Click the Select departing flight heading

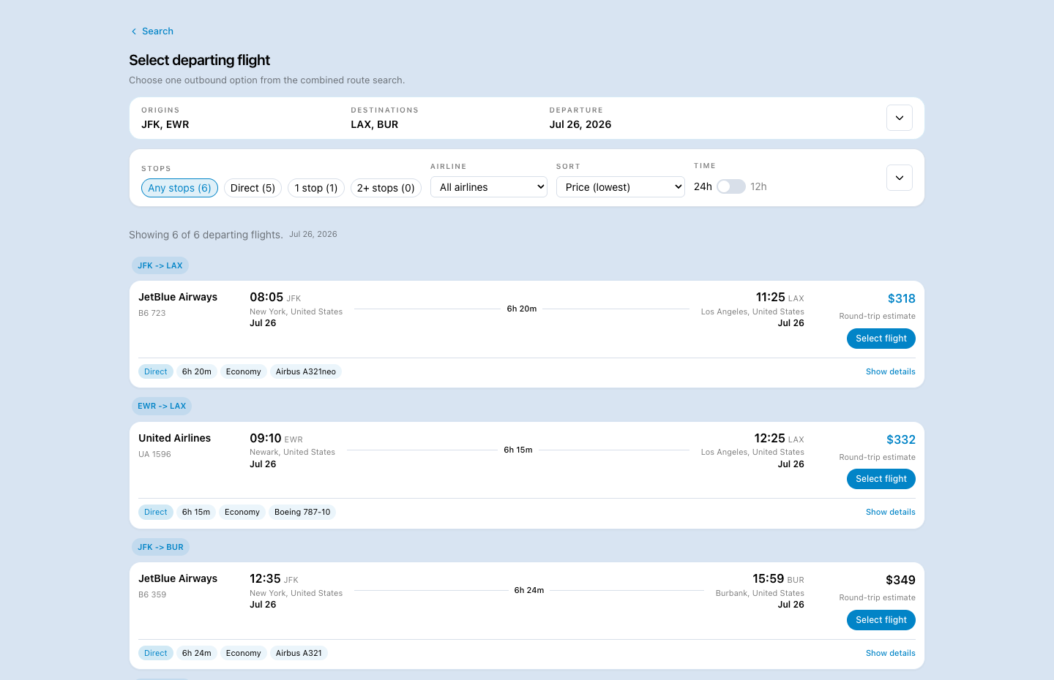pyautogui.click(x=199, y=60)
